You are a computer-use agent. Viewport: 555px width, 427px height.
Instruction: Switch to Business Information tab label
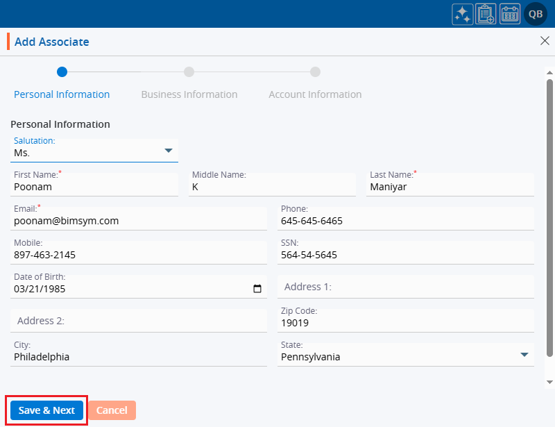point(189,94)
